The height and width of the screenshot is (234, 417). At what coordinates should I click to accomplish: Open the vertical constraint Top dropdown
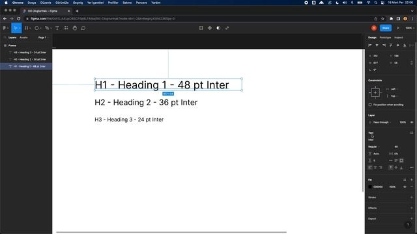click(x=393, y=96)
